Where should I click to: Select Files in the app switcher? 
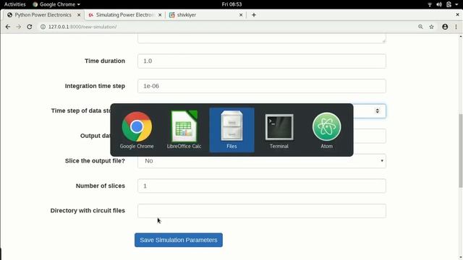tap(231, 130)
